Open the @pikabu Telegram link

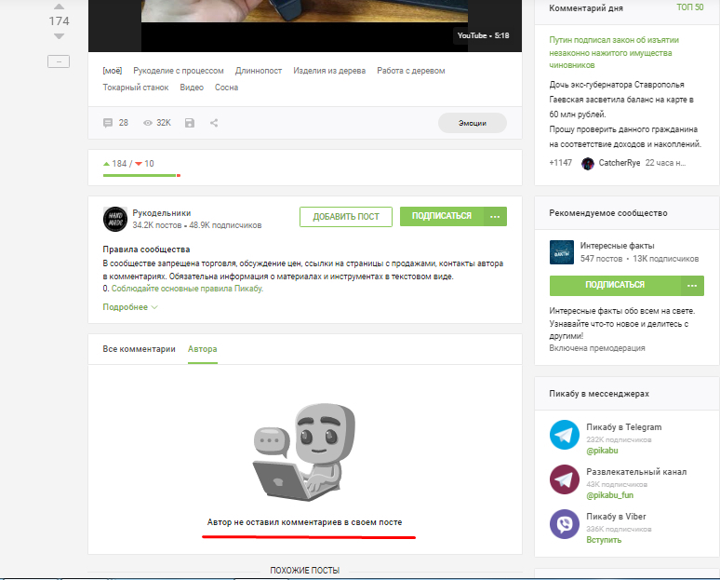click(602, 451)
